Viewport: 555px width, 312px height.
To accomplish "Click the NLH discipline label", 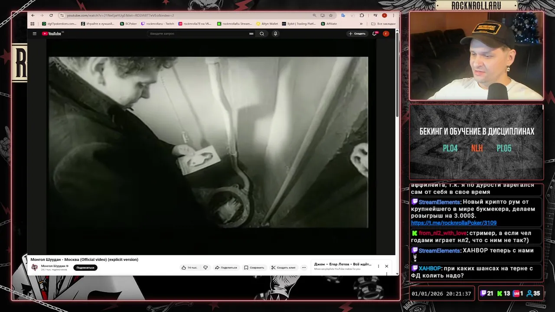I will tap(477, 148).
